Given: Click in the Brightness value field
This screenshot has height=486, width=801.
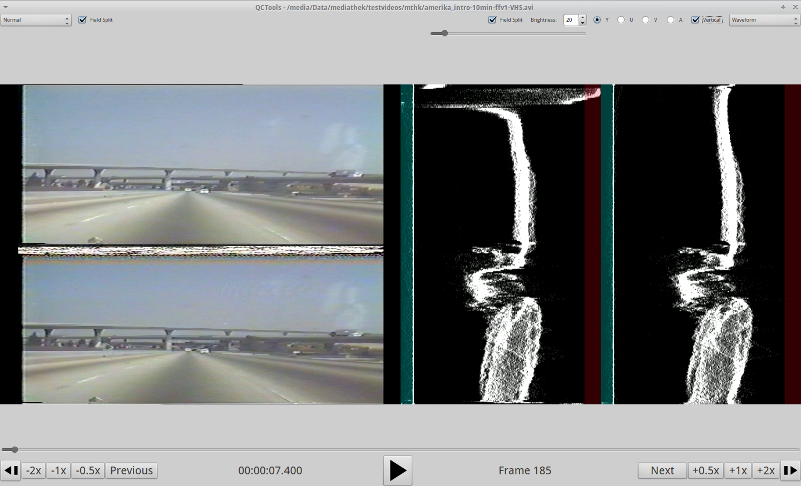Looking at the screenshot, I should [x=571, y=20].
